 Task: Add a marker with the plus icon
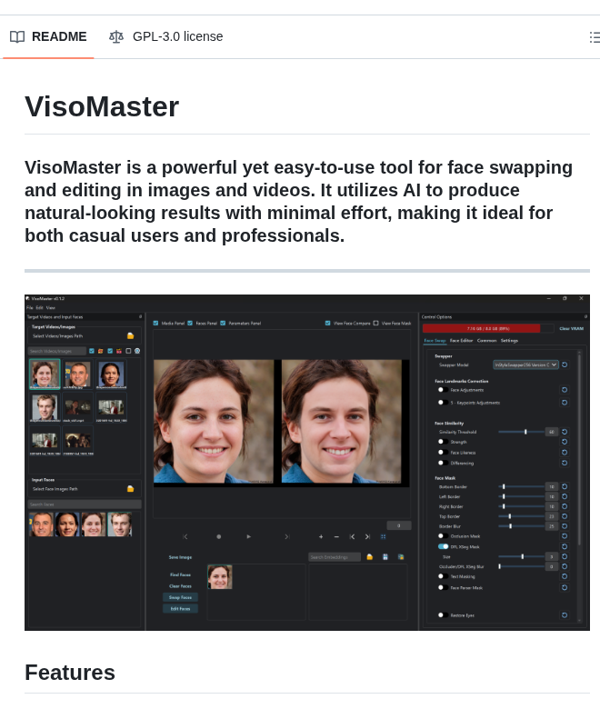pyautogui.click(x=321, y=536)
